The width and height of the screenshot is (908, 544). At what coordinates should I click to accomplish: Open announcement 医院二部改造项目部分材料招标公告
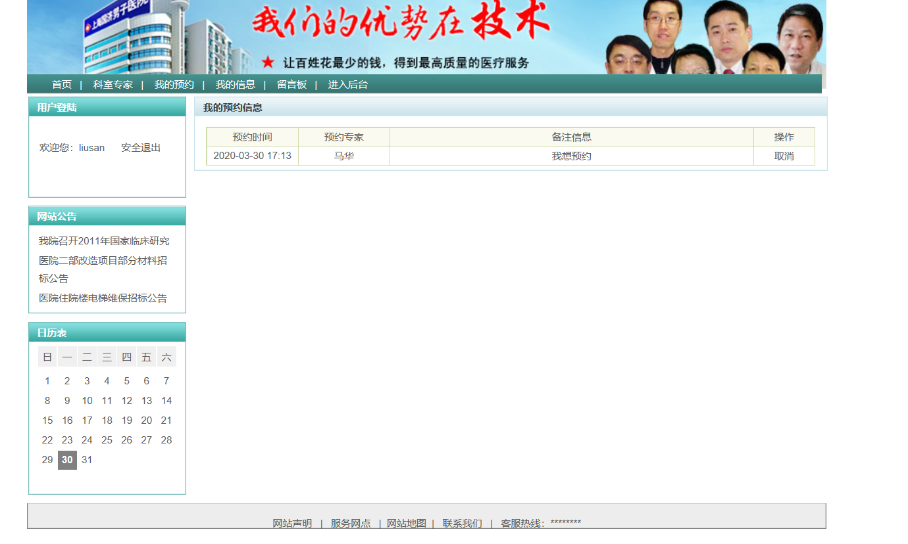(x=103, y=261)
